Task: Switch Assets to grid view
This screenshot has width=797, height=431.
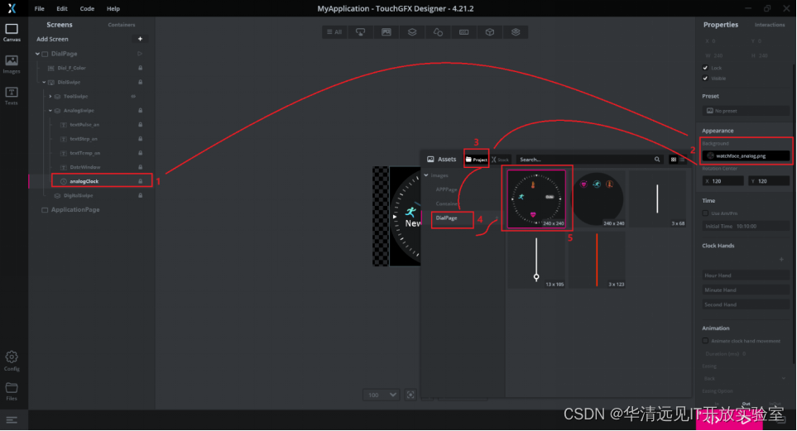Action: (x=674, y=160)
